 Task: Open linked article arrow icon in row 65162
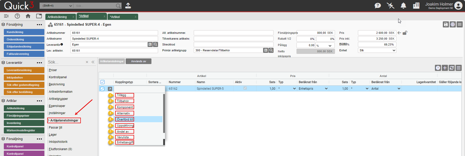click(110, 89)
